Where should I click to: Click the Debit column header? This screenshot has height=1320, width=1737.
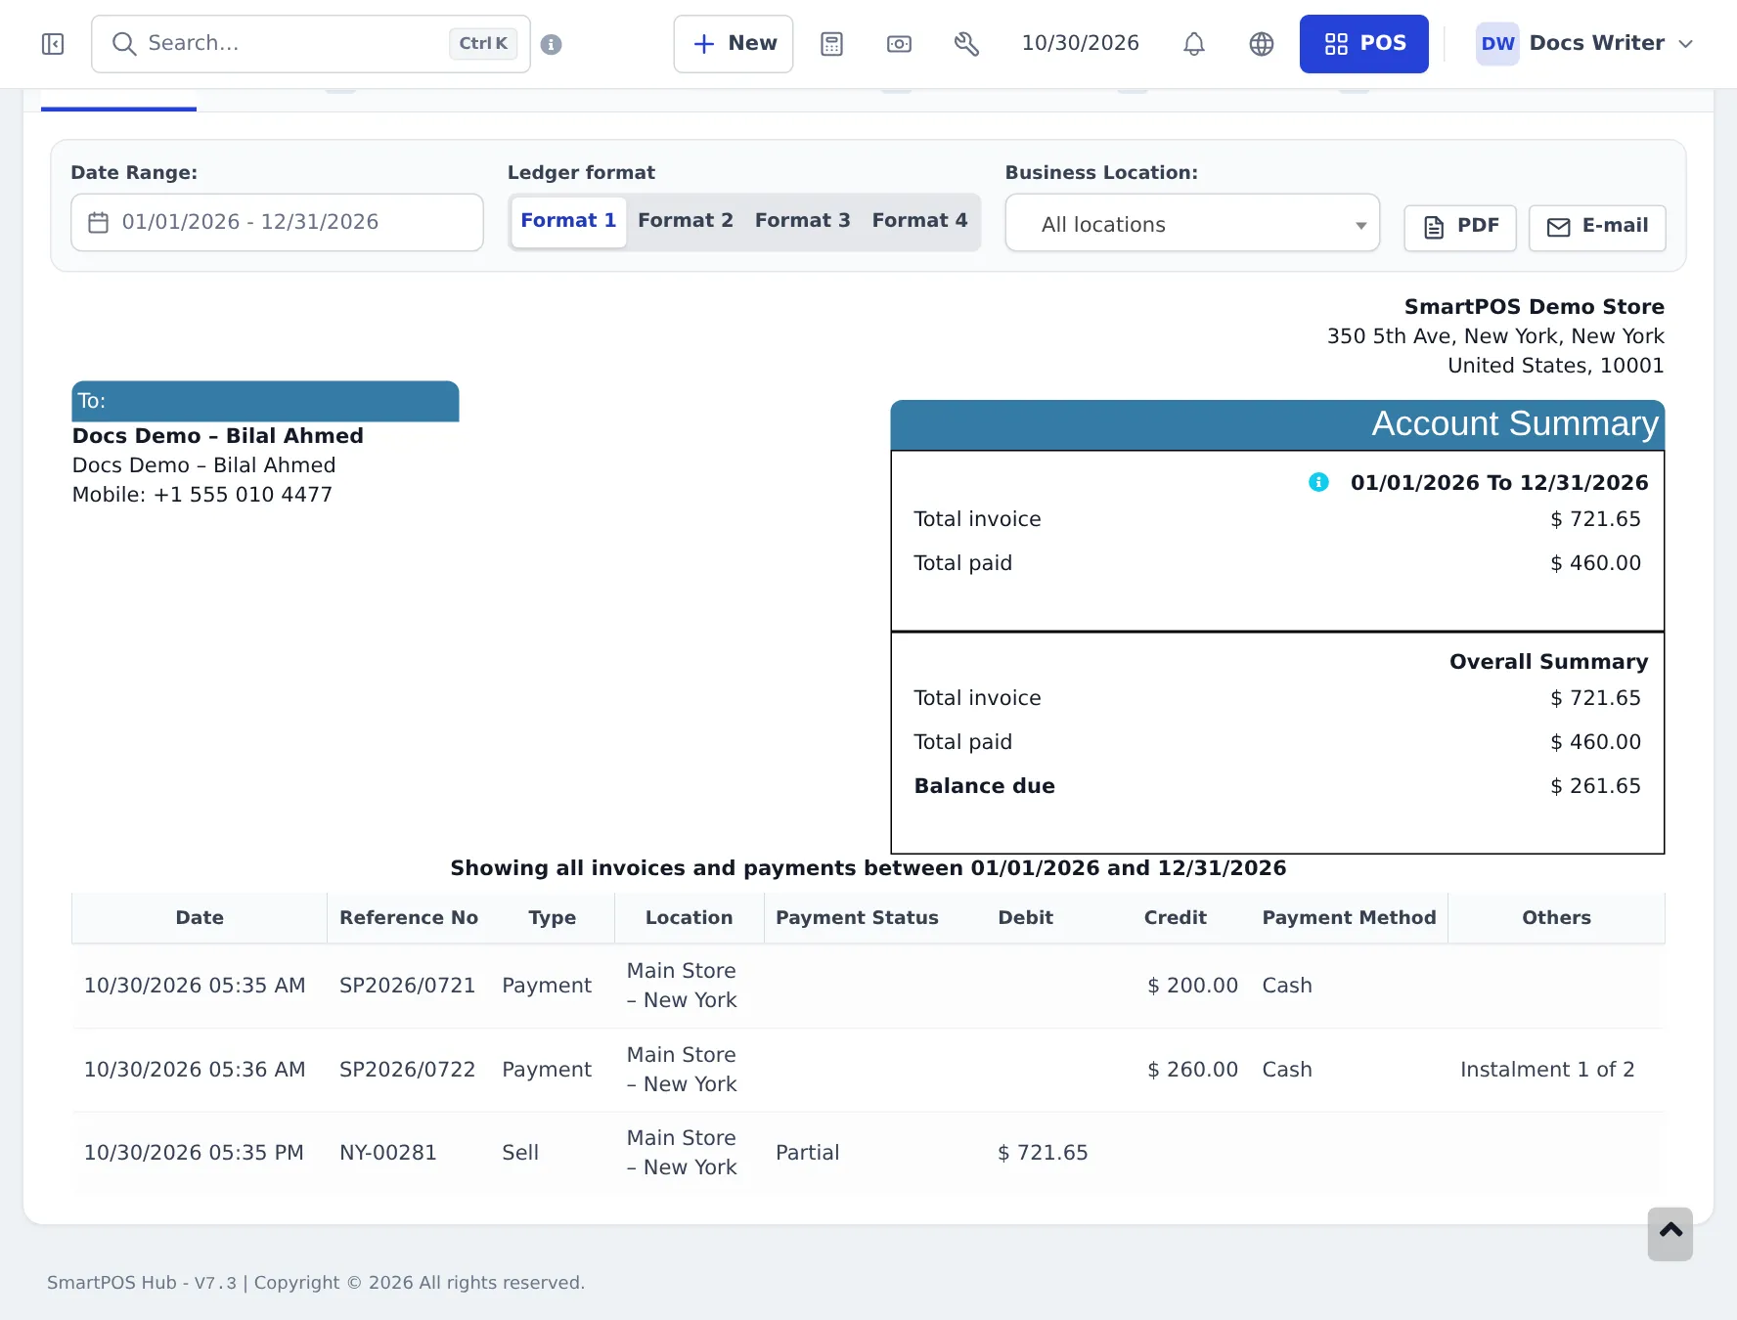1026,918
